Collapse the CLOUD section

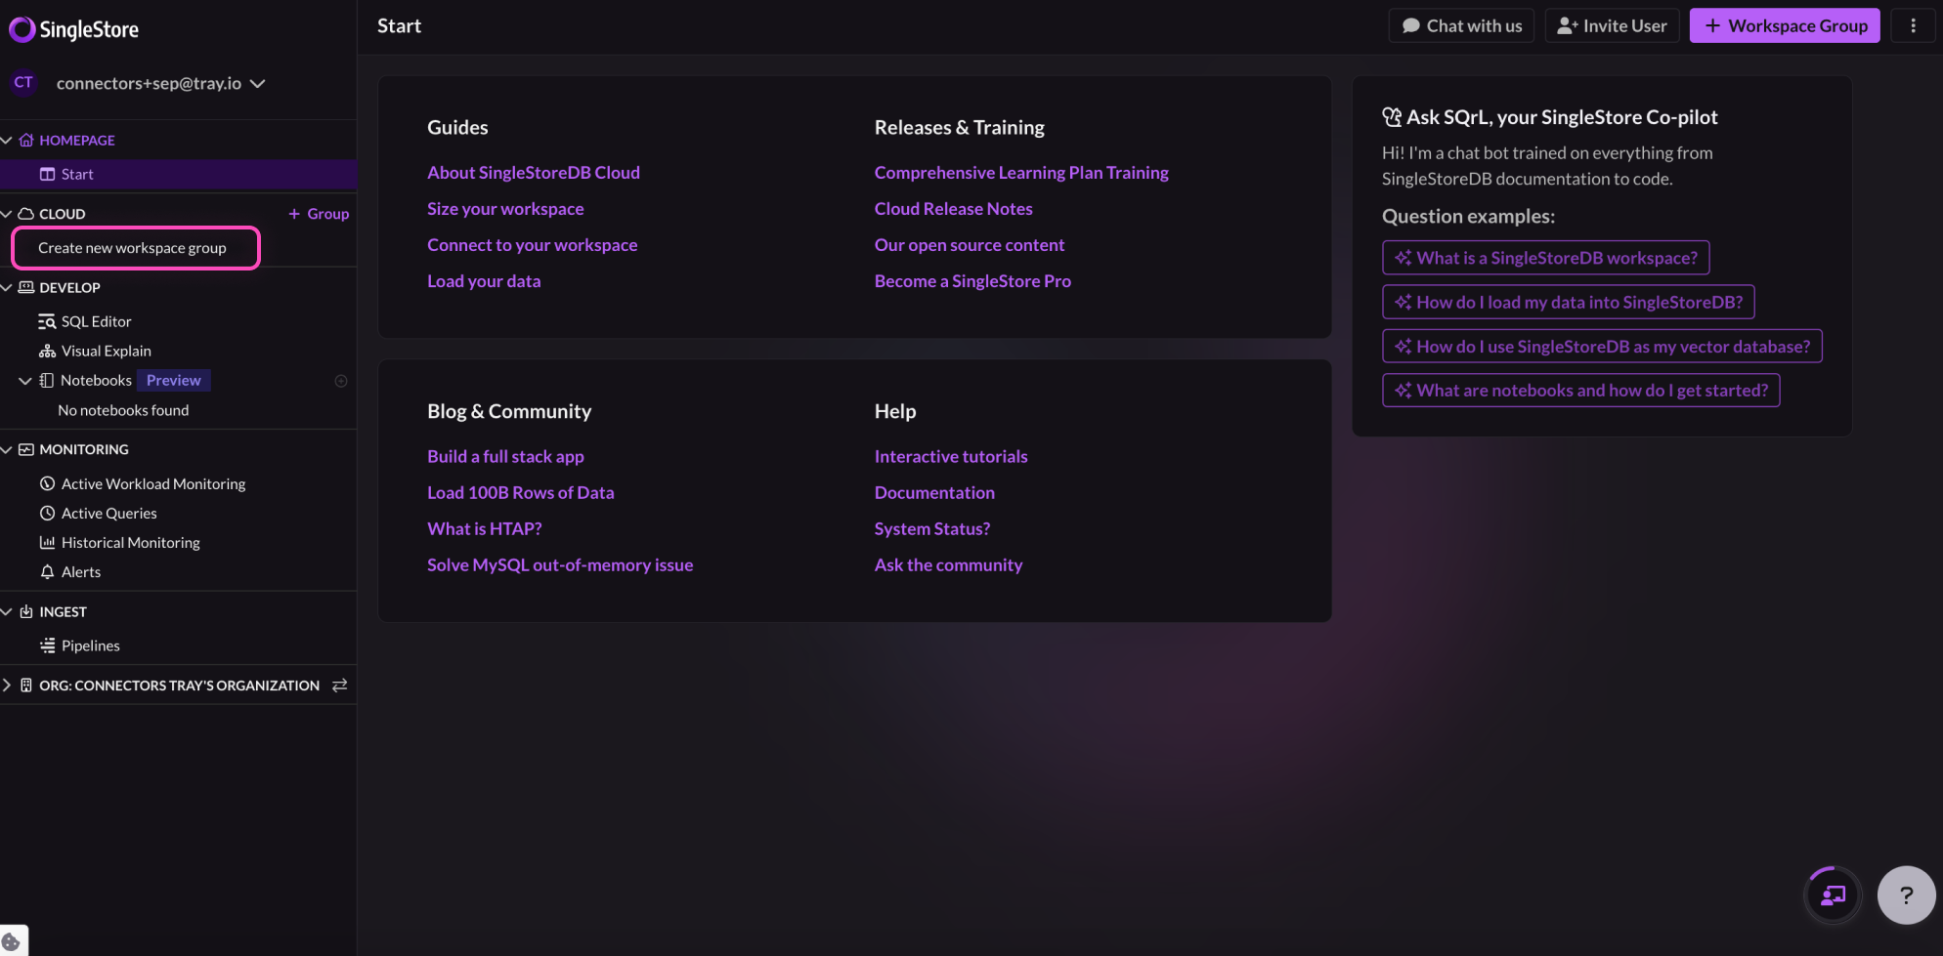pos(8,213)
